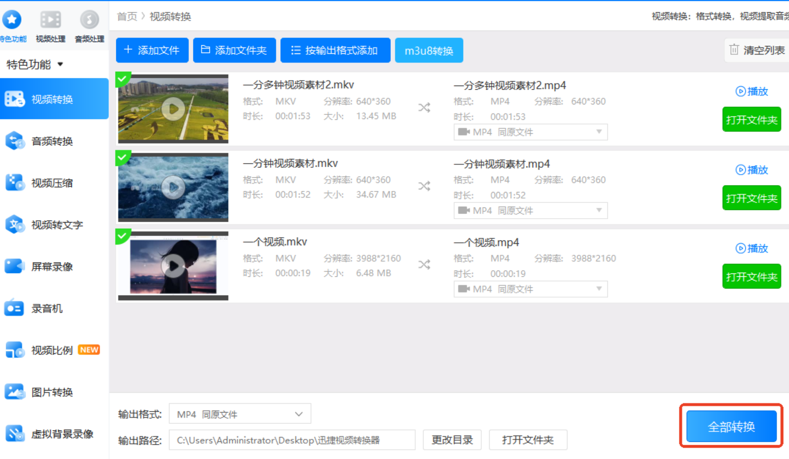This screenshot has height=459, width=789.
Task: Uncheck the 一个视频.mkv checkbox
Action: pos(122,235)
